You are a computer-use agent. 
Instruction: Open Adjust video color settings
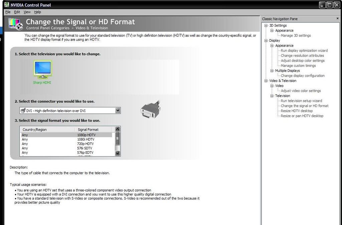(301, 91)
